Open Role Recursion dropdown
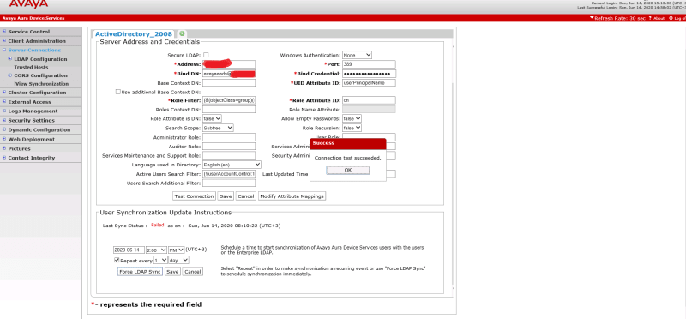This screenshot has height=319, width=686. pos(352,128)
